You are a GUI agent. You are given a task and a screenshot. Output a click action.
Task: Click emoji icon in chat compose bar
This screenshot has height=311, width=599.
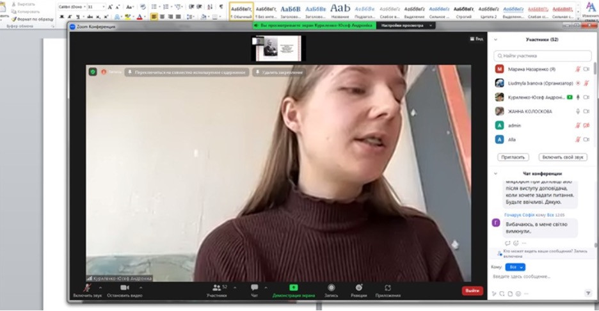click(518, 294)
